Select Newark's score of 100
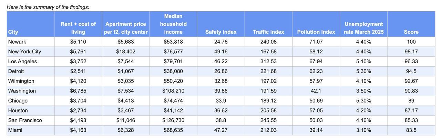 point(411,42)
